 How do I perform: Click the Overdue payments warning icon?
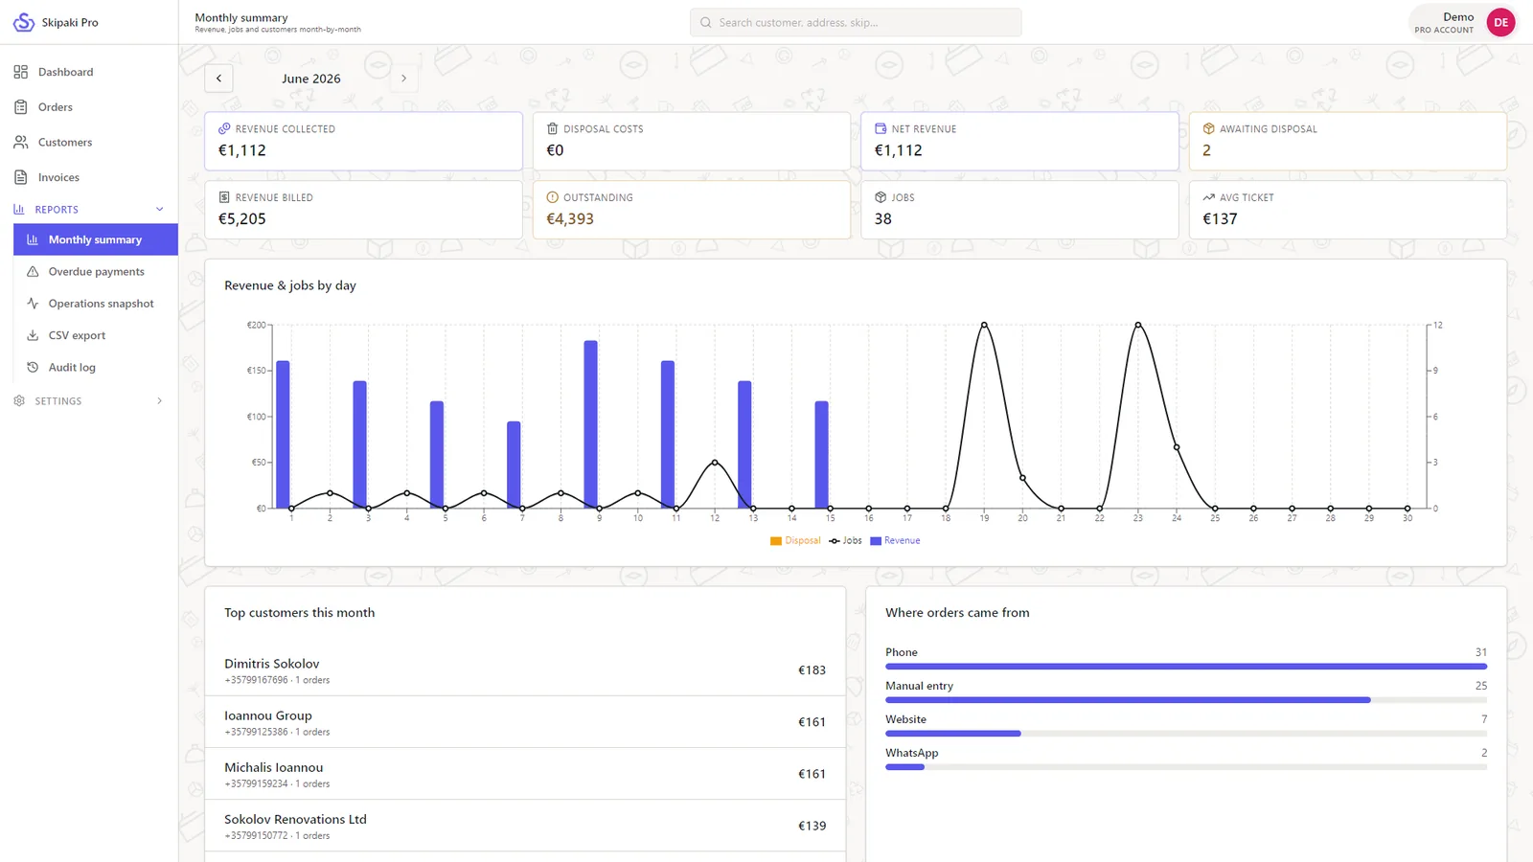click(33, 272)
